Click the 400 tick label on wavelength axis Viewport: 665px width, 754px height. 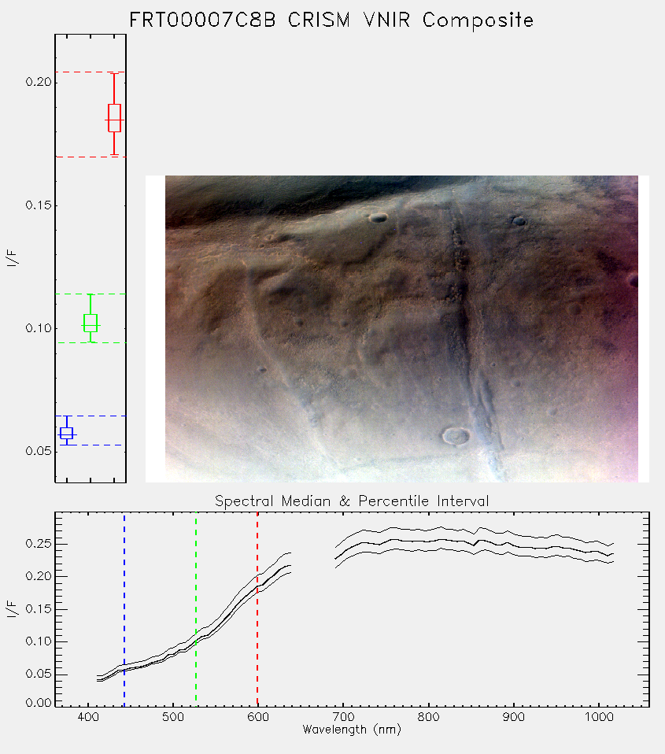[x=88, y=717]
